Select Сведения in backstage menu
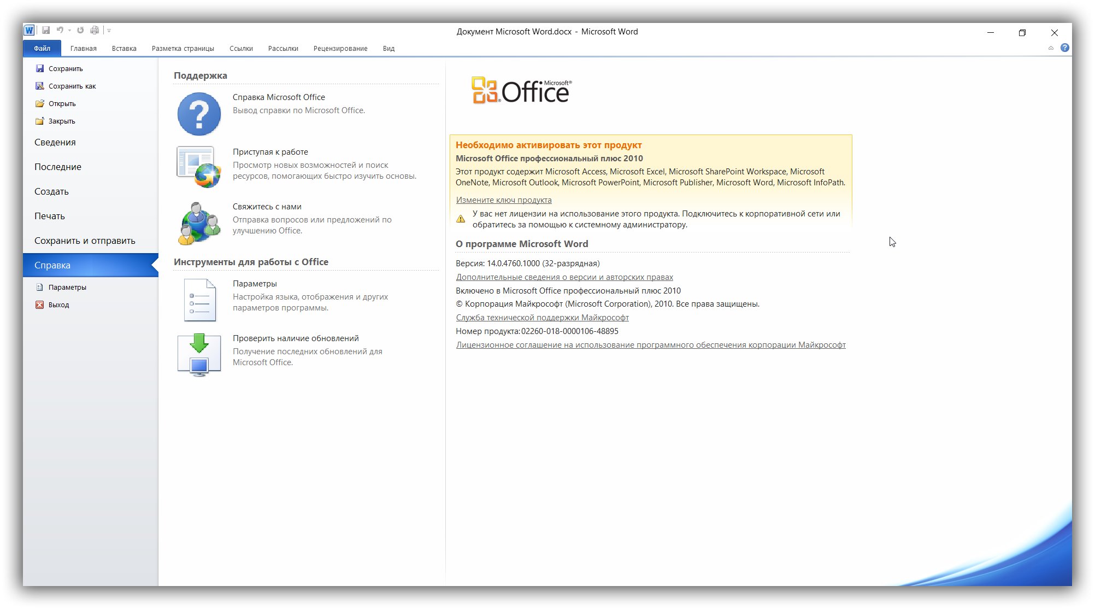This screenshot has width=1095, height=609. point(91,142)
